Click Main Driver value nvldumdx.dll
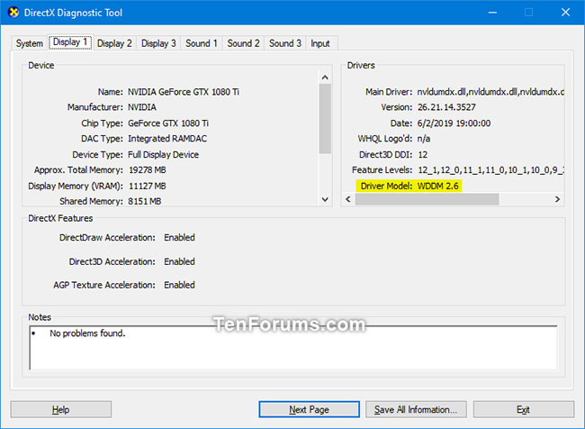 tap(490, 92)
